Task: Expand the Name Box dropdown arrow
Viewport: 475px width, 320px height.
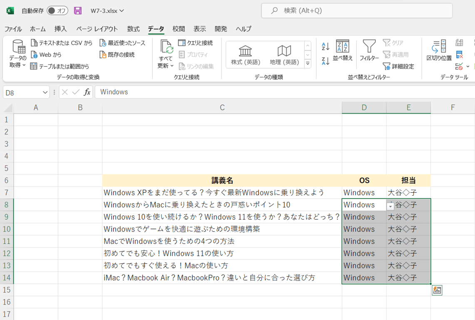Action: (x=45, y=92)
